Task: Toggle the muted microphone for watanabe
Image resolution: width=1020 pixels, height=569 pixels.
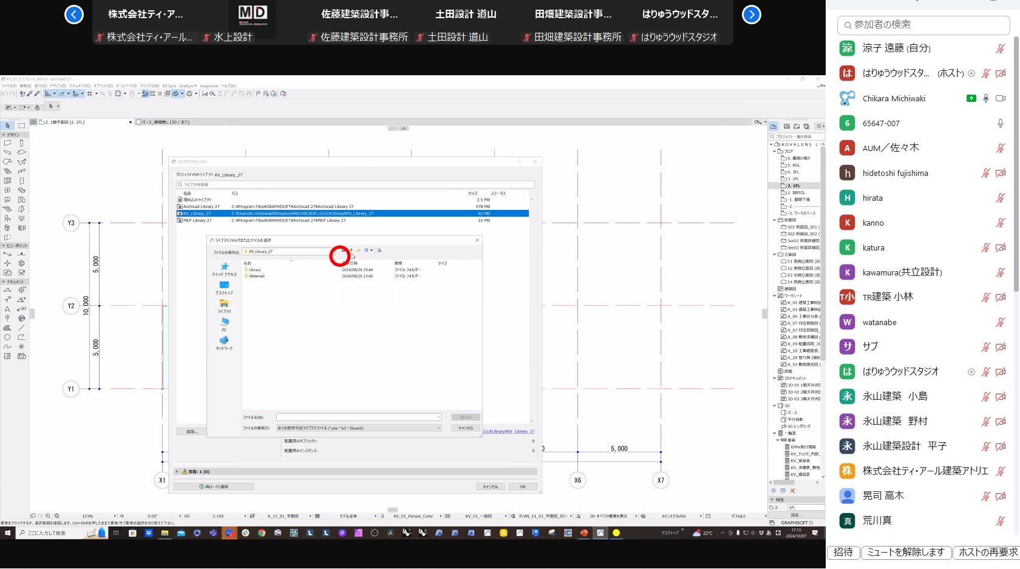Action: (x=1001, y=322)
